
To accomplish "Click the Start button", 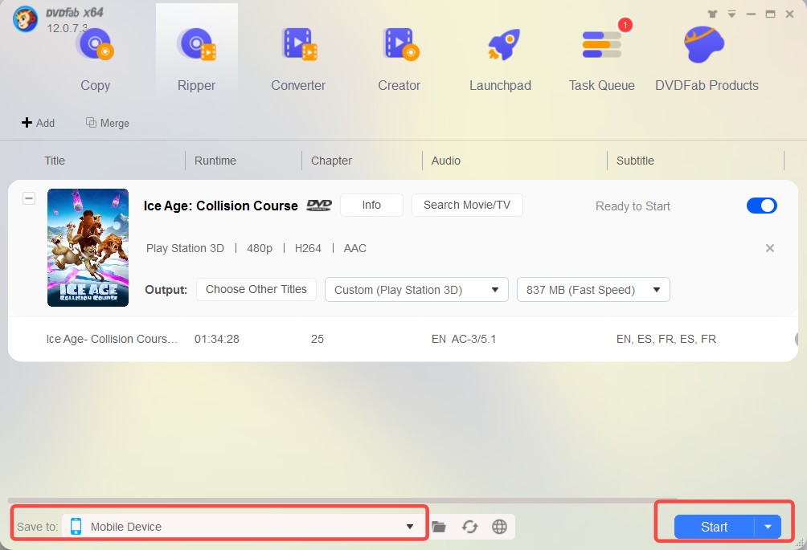I will (714, 527).
